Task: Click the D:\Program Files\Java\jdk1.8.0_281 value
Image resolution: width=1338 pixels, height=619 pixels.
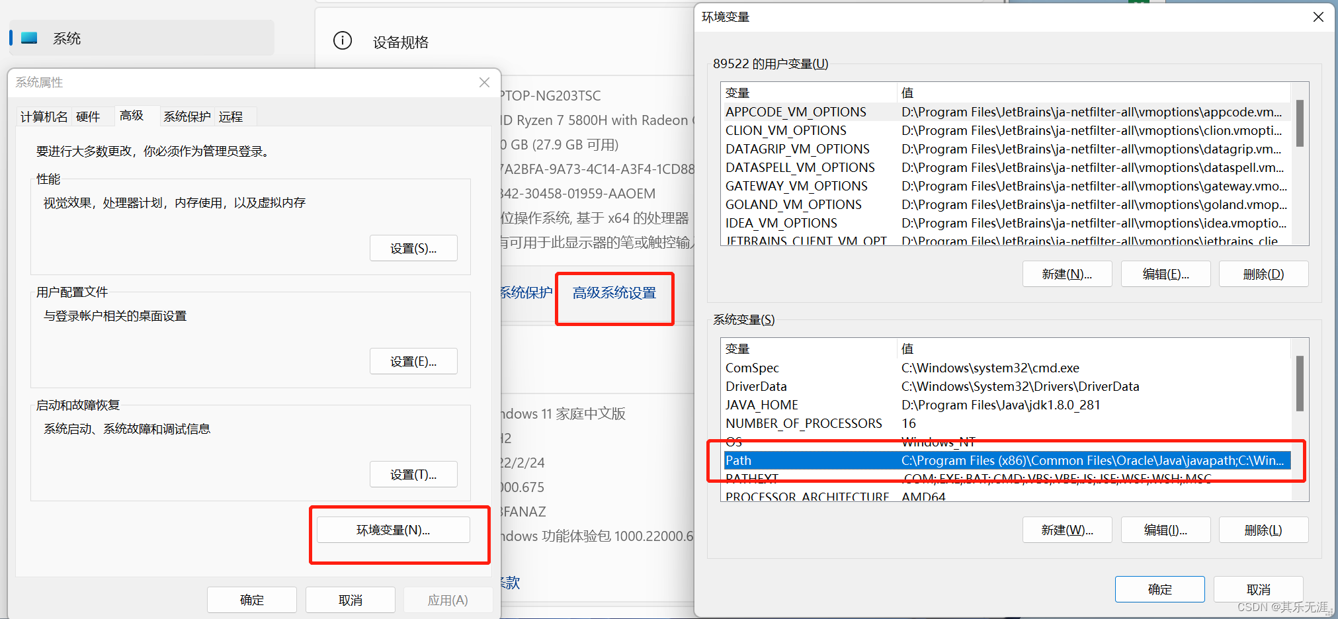Action: click(1001, 405)
